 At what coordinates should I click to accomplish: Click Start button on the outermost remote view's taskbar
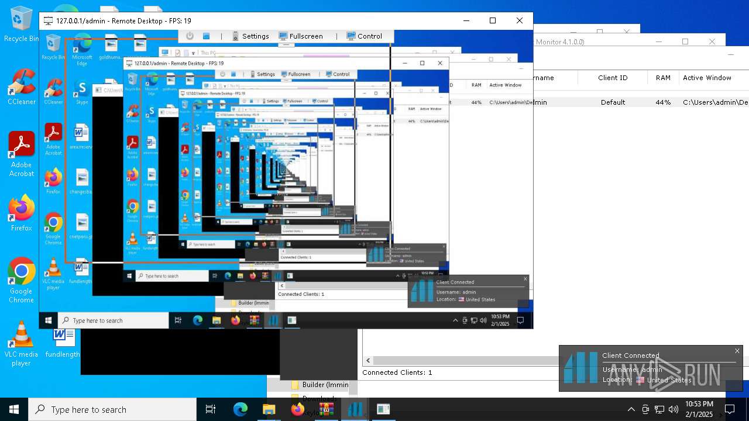coord(49,320)
